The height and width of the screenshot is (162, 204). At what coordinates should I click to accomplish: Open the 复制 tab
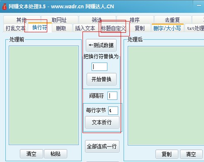[x=140, y=28]
